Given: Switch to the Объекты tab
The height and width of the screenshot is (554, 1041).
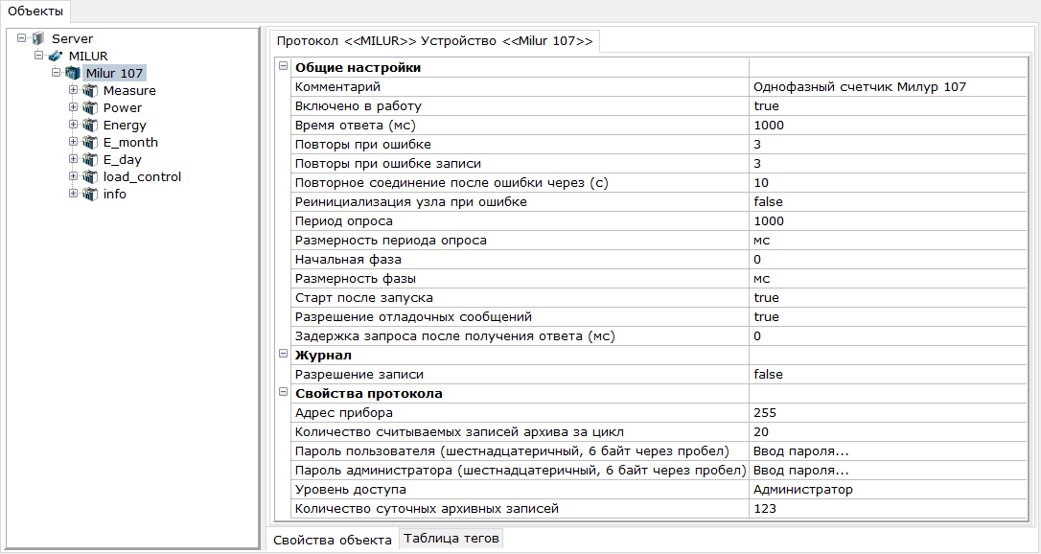Looking at the screenshot, I should coord(35,12).
